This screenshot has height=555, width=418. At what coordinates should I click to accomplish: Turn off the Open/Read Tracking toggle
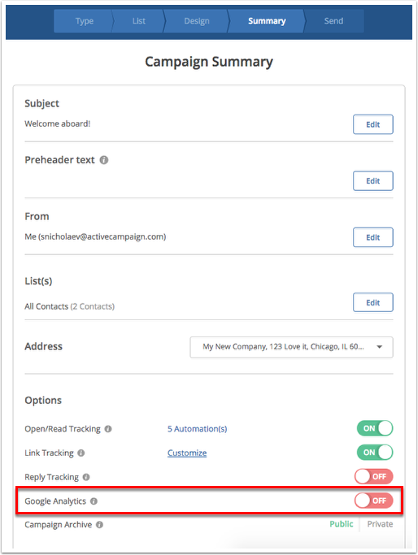(375, 428)
